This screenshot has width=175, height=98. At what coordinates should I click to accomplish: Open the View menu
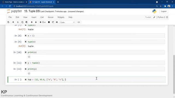[25, 17]
